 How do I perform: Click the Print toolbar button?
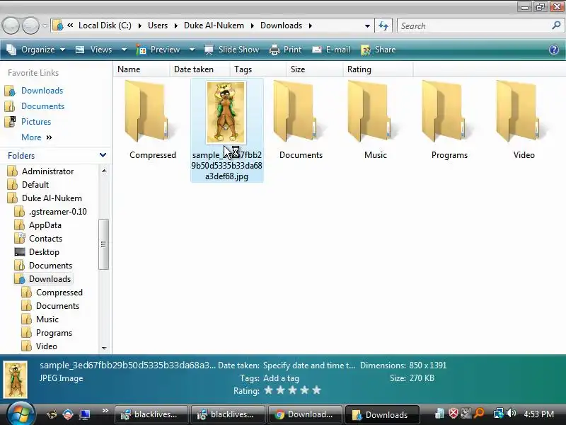pyautogui.click(x=285, y=50)
